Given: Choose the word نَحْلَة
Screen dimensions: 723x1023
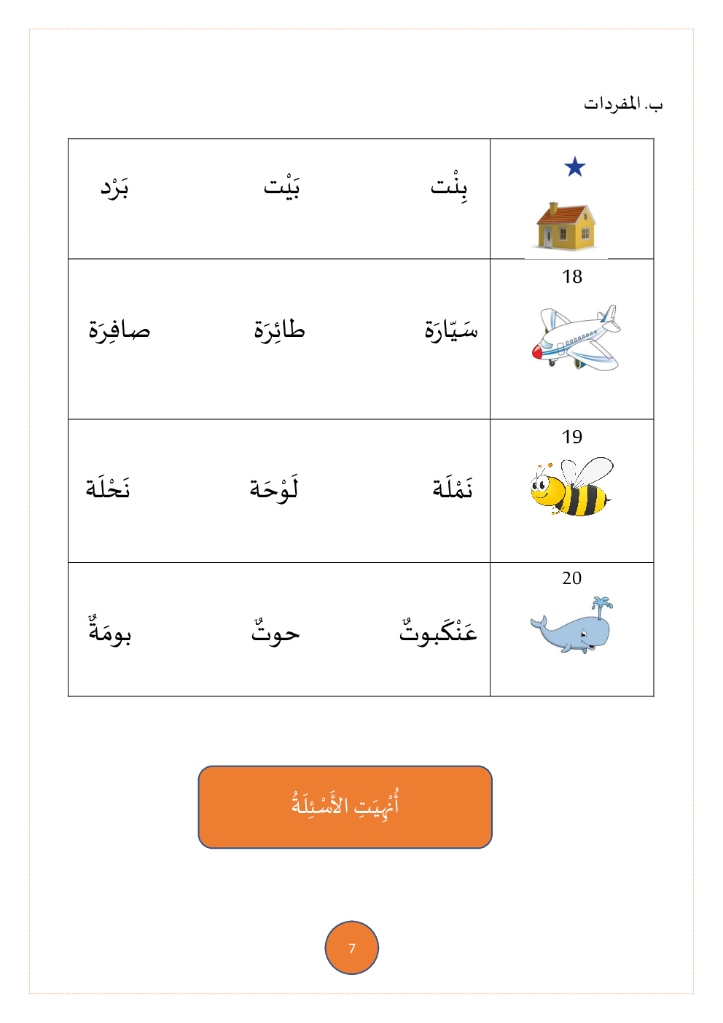Looking at the screenshot, I should [x=108, y=488].
